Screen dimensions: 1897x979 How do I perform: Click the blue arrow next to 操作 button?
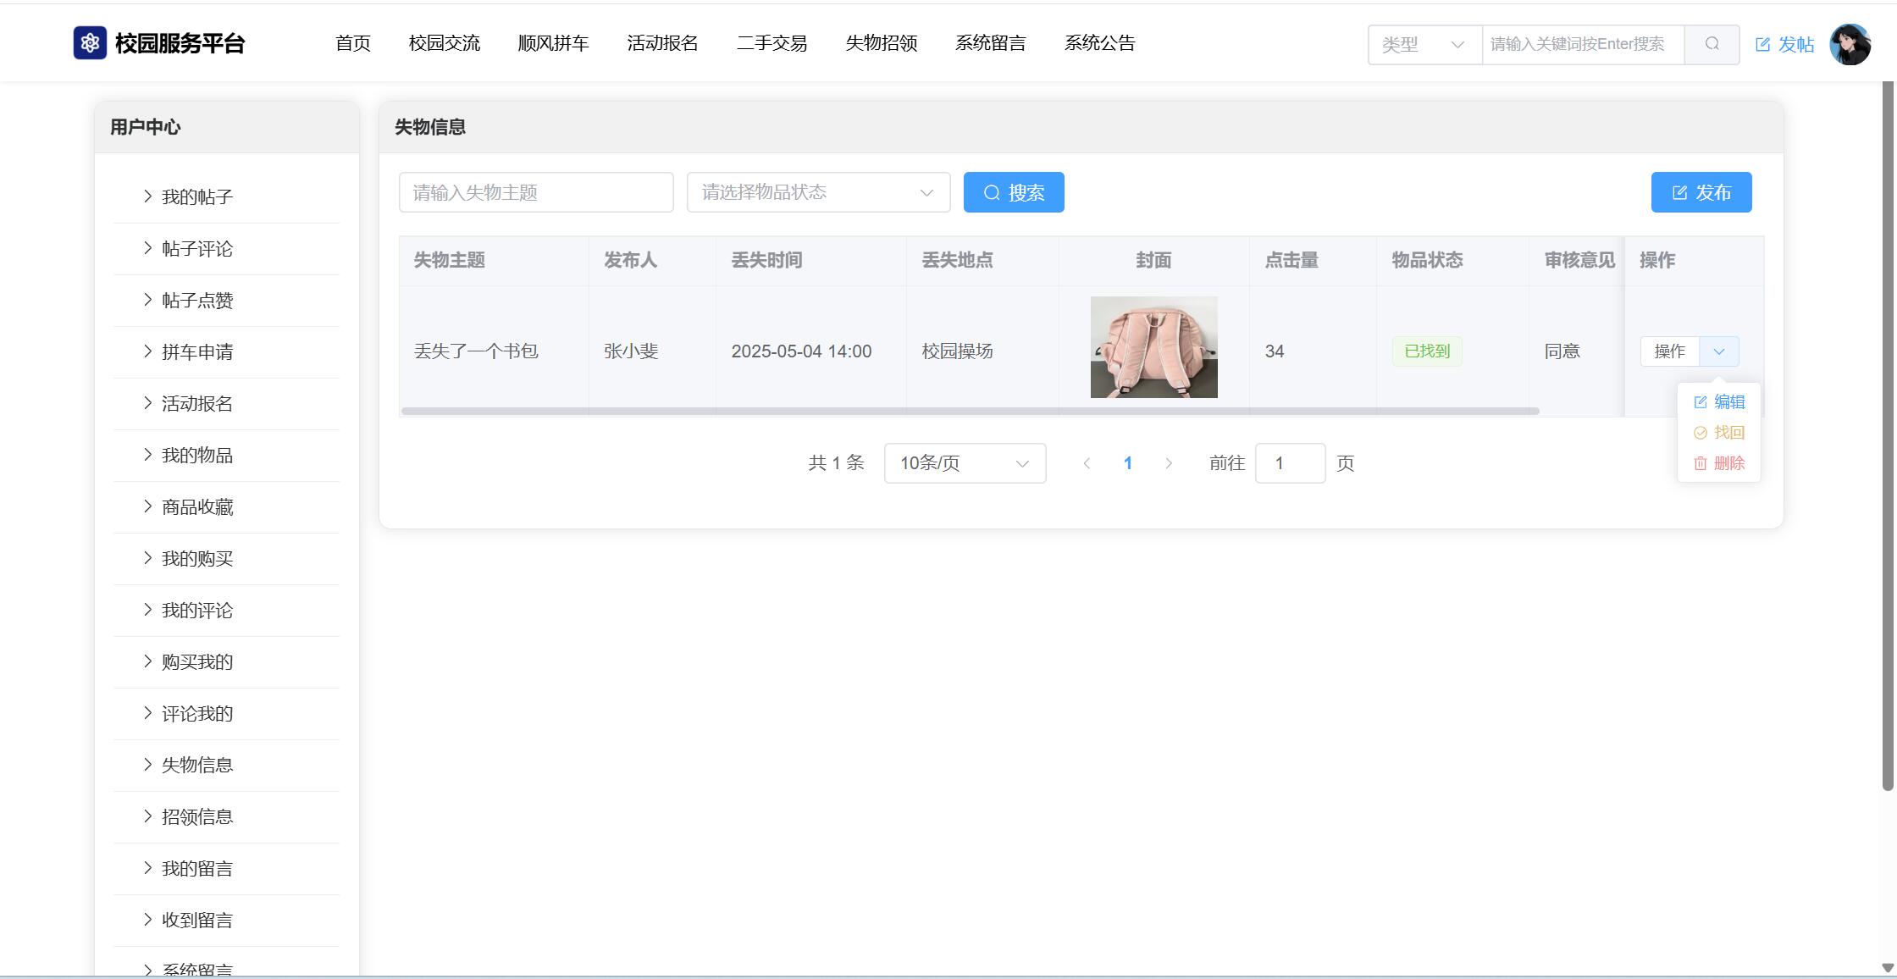coord(1718,351)
